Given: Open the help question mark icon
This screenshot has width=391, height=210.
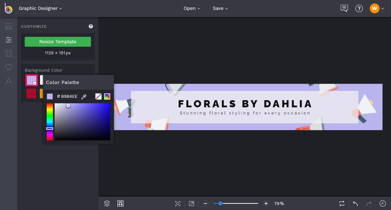Looking at the screenshot, I should click(359, 8).
